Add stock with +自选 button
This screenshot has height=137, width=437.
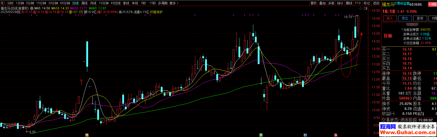[x=432, y=4]
